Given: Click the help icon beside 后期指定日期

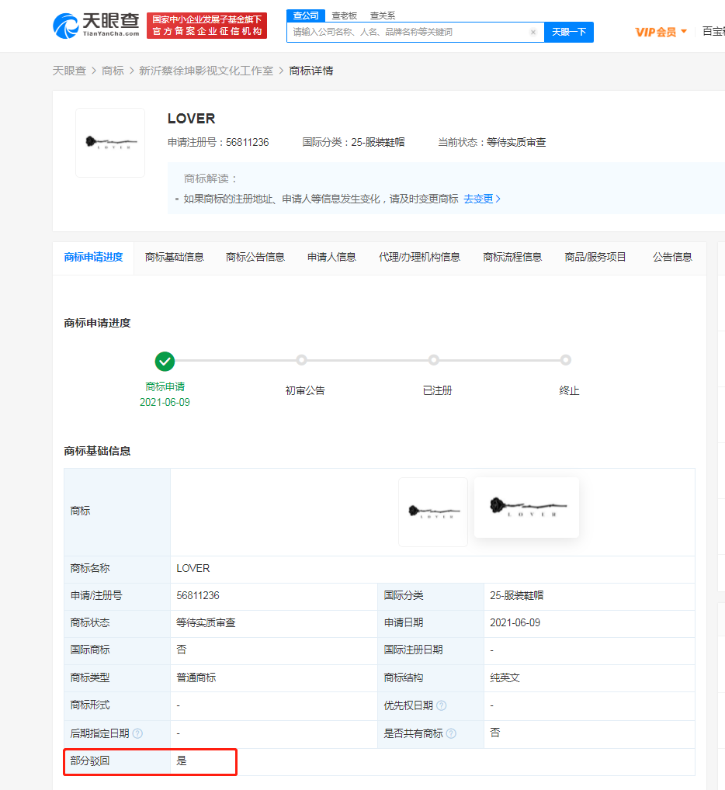Looking at the screenshot, I should point(137,733).
